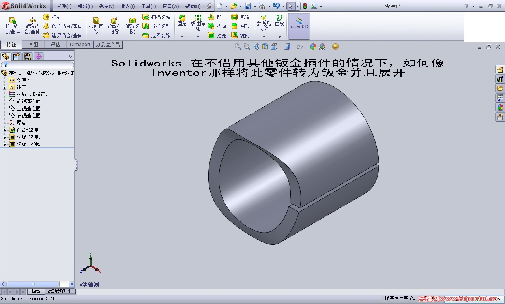The width and height of the screenshot is (505, 304).
Task: Open the 曲线 curves tool
Action: click(279, 21)
